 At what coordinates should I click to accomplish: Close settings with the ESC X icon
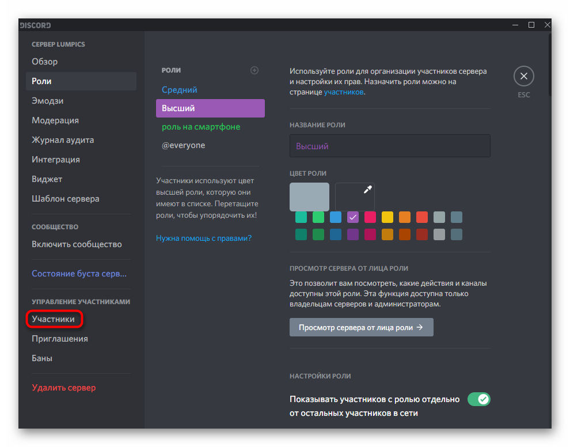pos(523,76)
